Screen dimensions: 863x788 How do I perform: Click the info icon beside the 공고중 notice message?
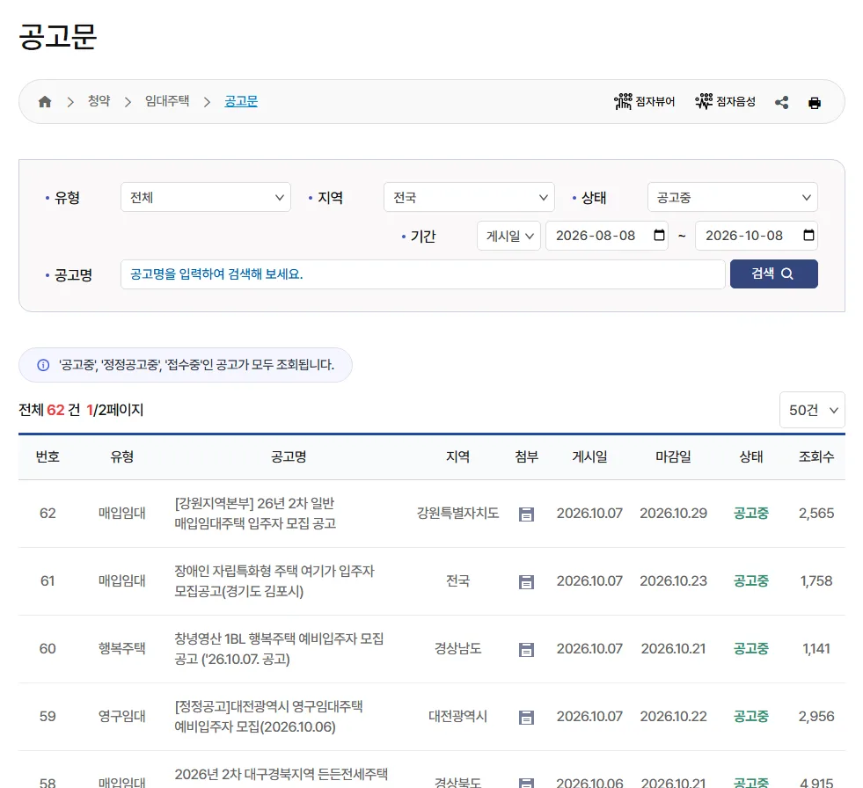pos(43,365)
